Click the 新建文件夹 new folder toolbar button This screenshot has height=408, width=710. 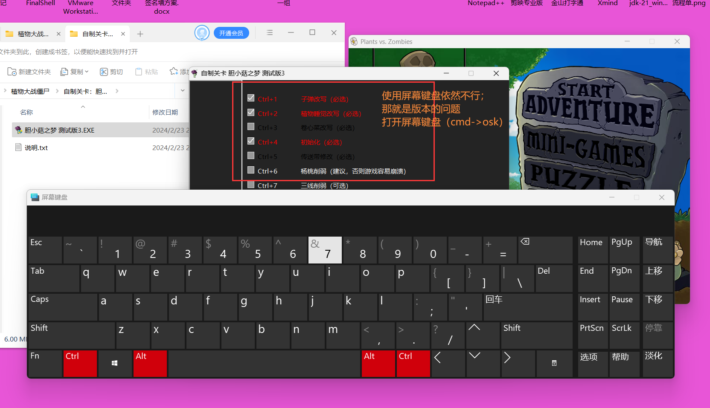point(29,72)
